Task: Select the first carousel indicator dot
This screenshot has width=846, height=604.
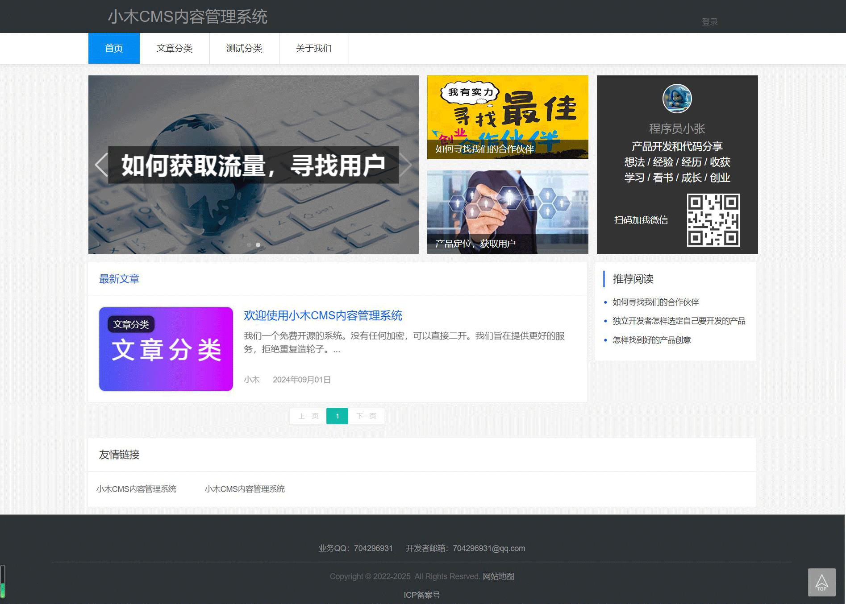Action: coord(249,244)
